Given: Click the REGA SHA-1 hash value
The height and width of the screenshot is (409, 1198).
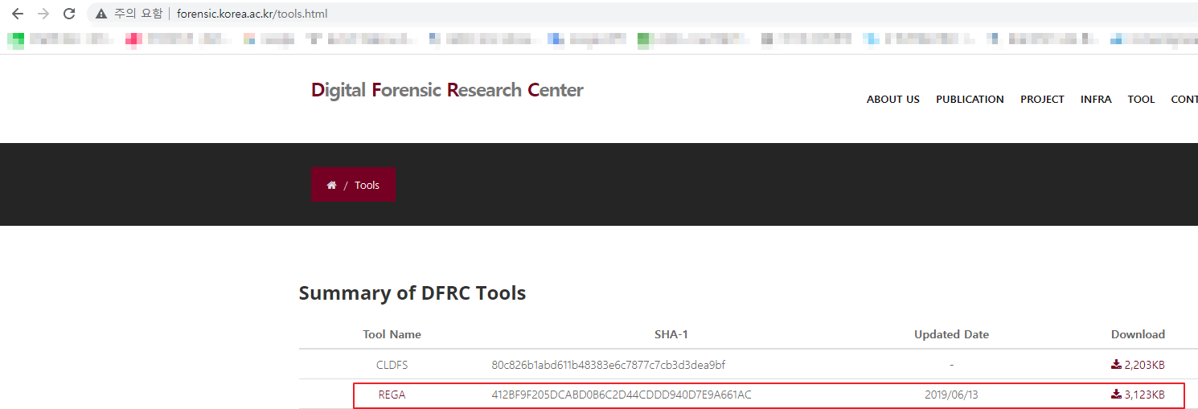Looking at the screenshot, I should click(622, 395).
